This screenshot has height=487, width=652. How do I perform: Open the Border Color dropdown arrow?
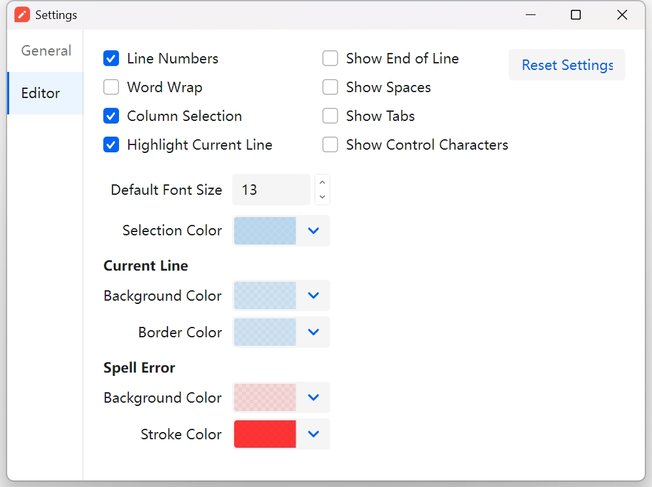(313, 332)
